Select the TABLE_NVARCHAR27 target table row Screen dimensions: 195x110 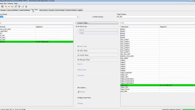click(158, 79)
